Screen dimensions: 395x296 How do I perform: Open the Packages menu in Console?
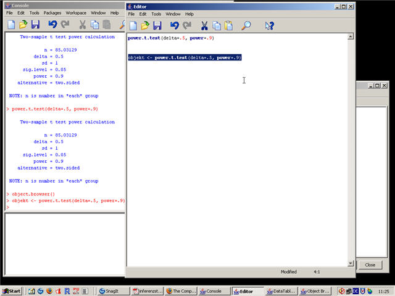(52, 12)
